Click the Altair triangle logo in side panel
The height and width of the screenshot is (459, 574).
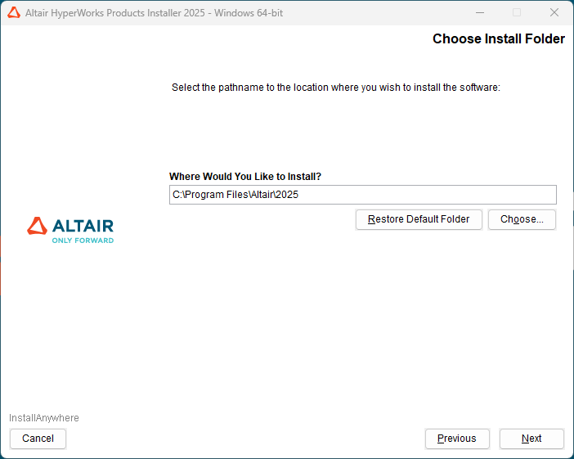pos(38,226)
